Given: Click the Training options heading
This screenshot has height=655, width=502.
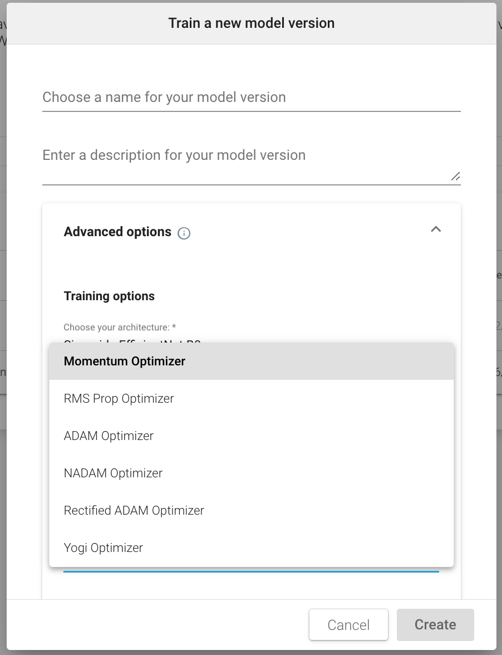Looking at the screenshot, I should coord(109,296).
